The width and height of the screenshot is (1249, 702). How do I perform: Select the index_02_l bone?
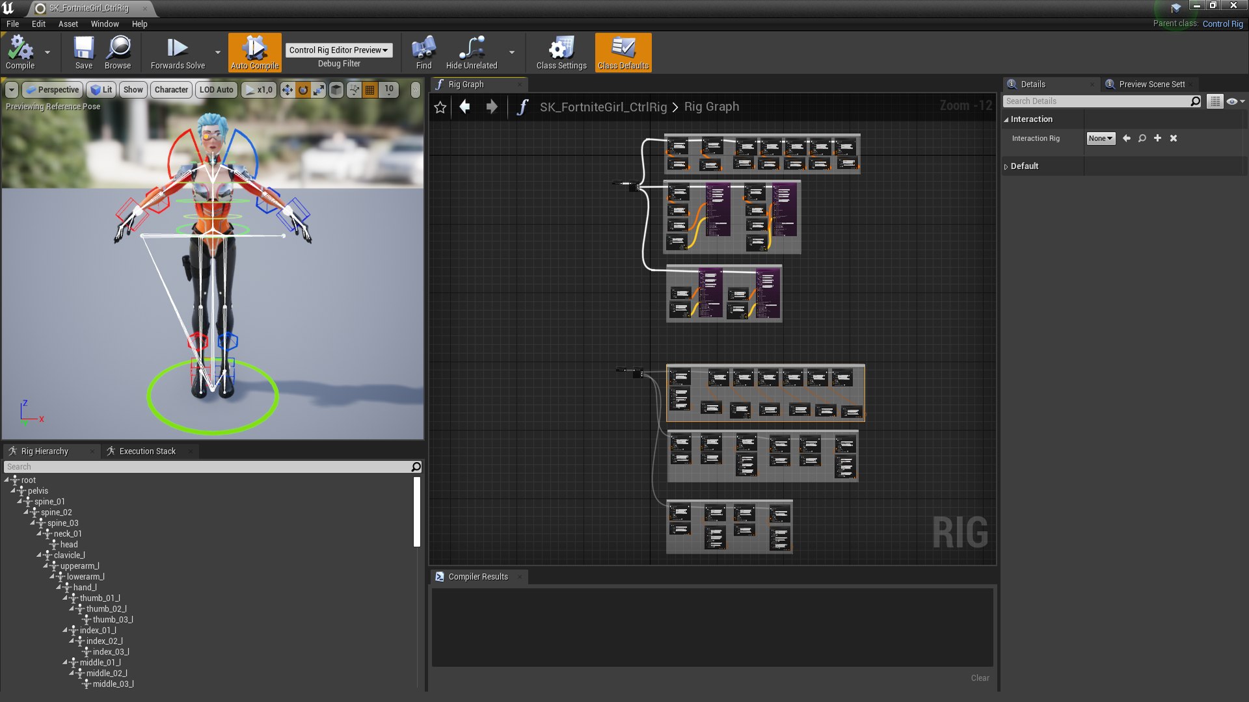point(104,641)
